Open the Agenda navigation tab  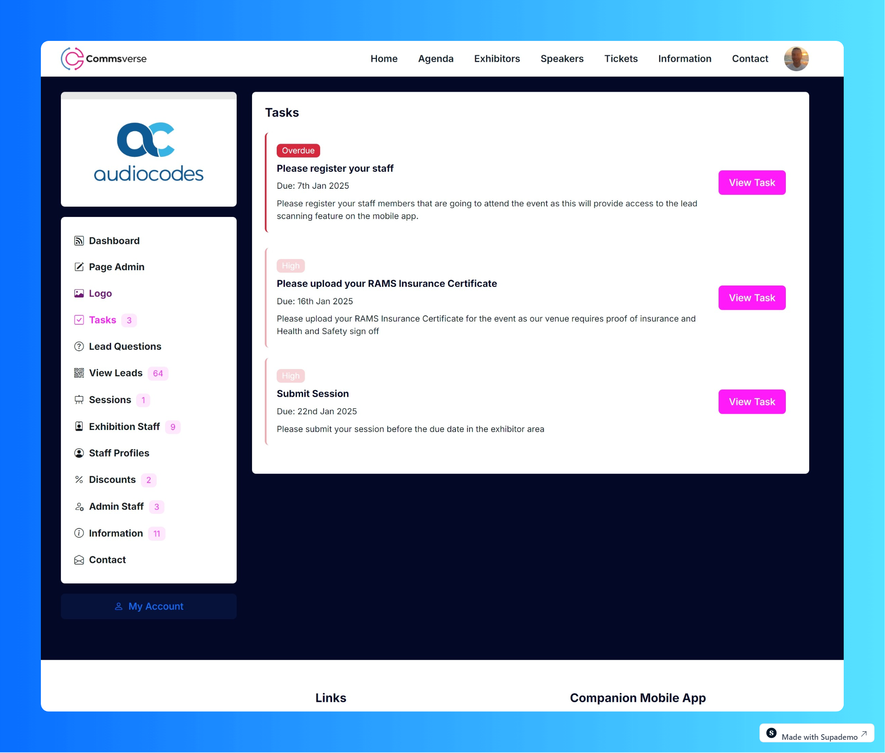coord(436,58)
